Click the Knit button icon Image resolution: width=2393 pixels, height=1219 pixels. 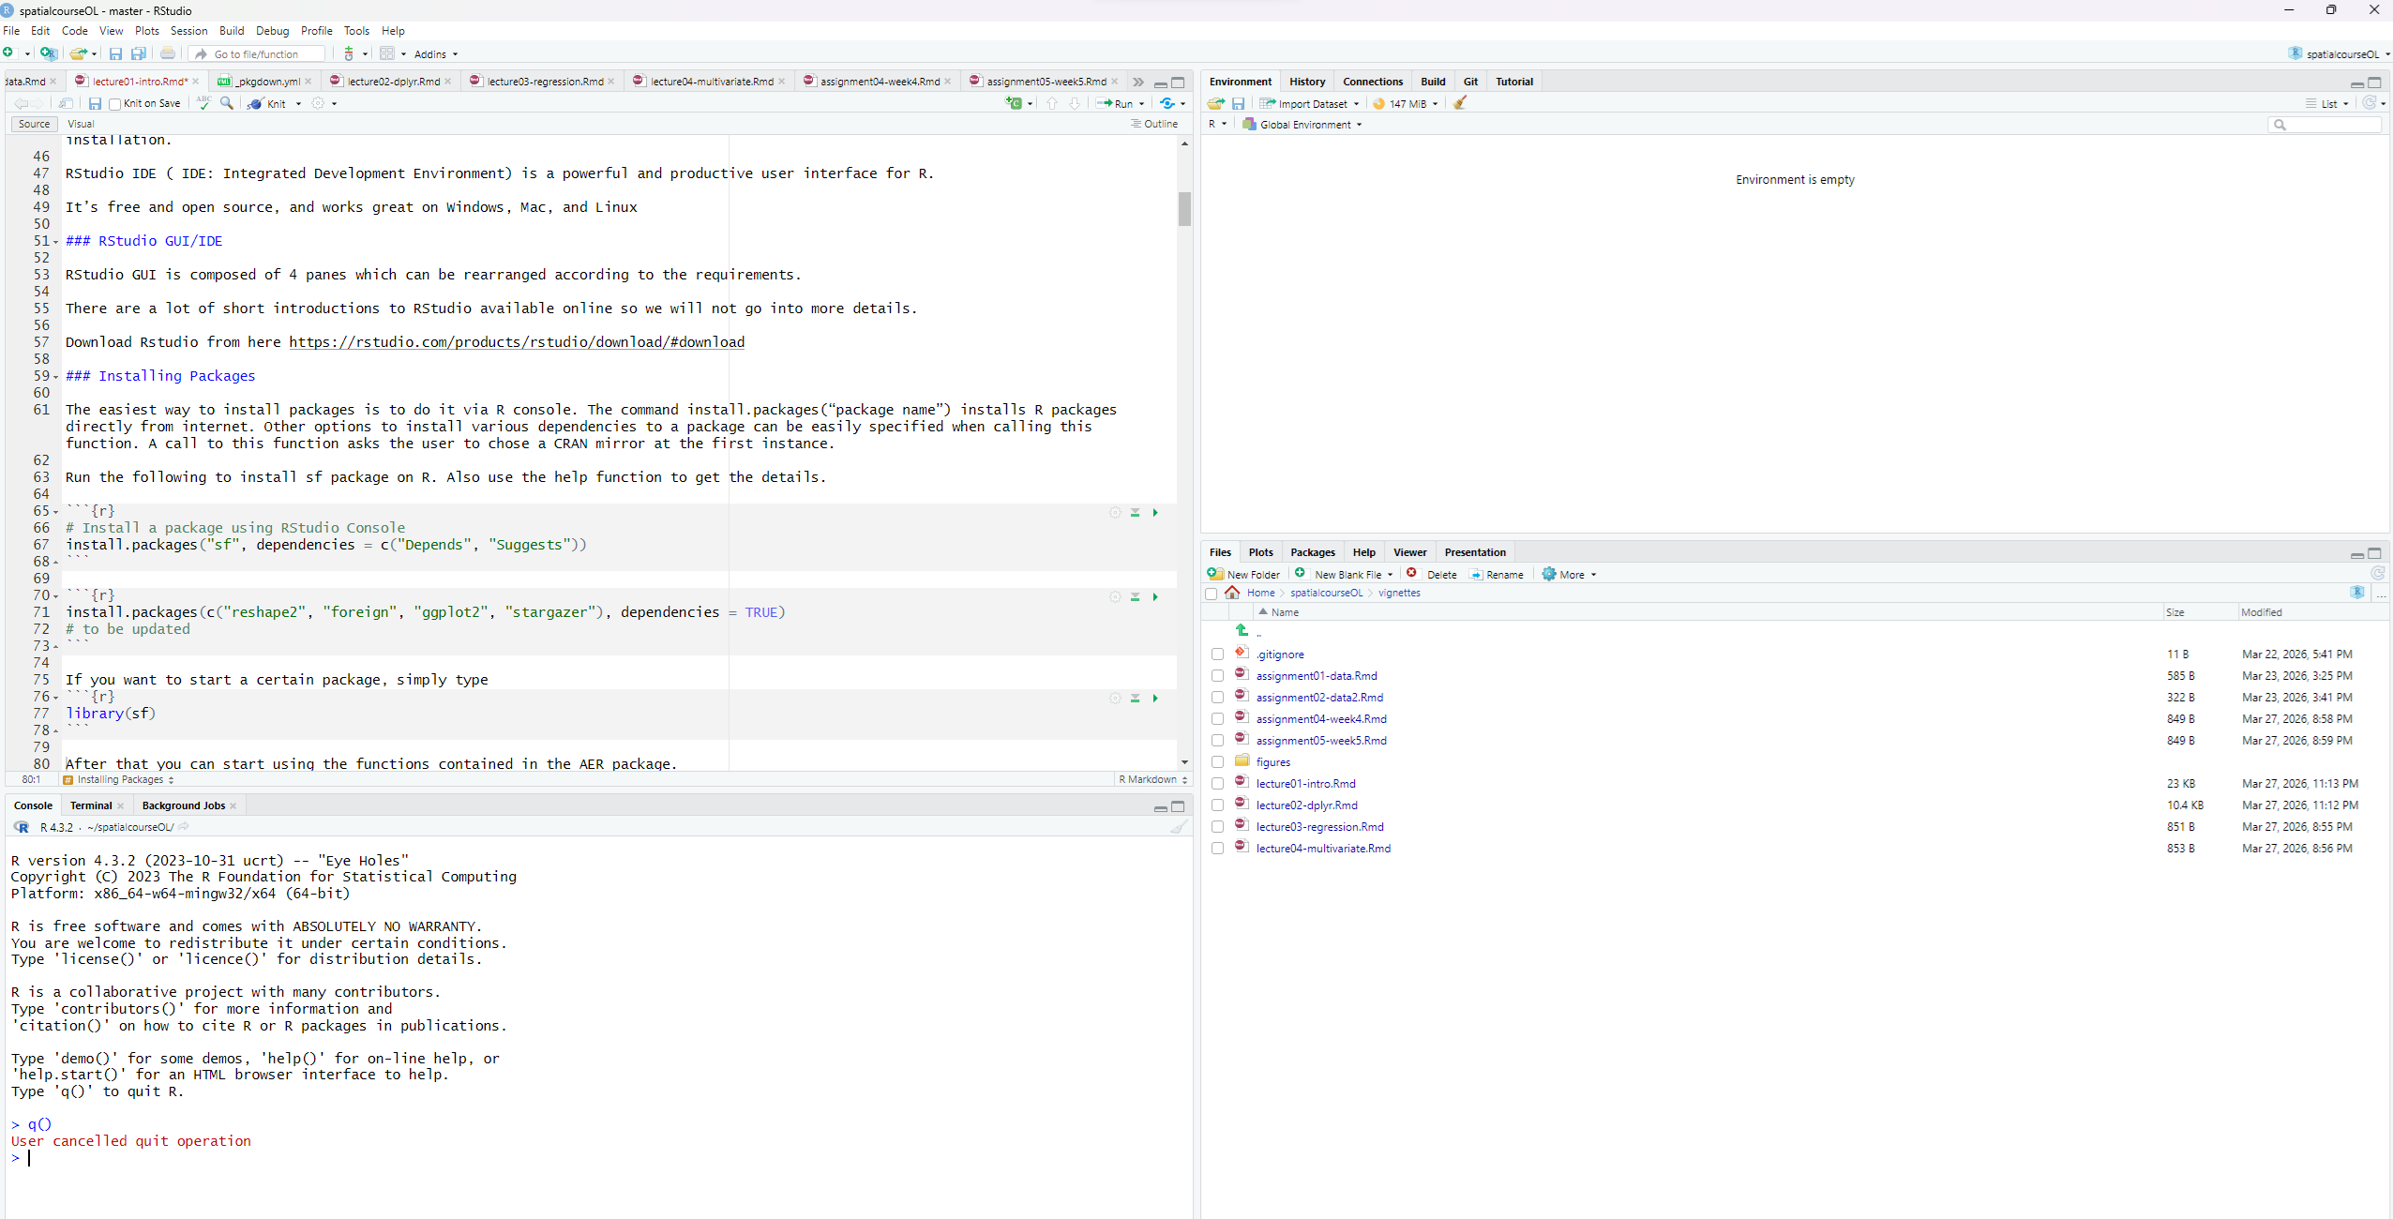(256, 104)
